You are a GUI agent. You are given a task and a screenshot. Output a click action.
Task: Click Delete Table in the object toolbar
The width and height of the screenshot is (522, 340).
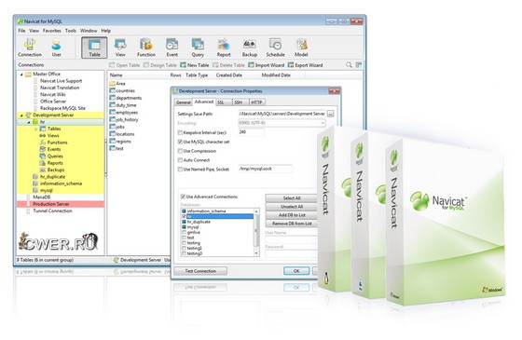[x=228, y=65]
